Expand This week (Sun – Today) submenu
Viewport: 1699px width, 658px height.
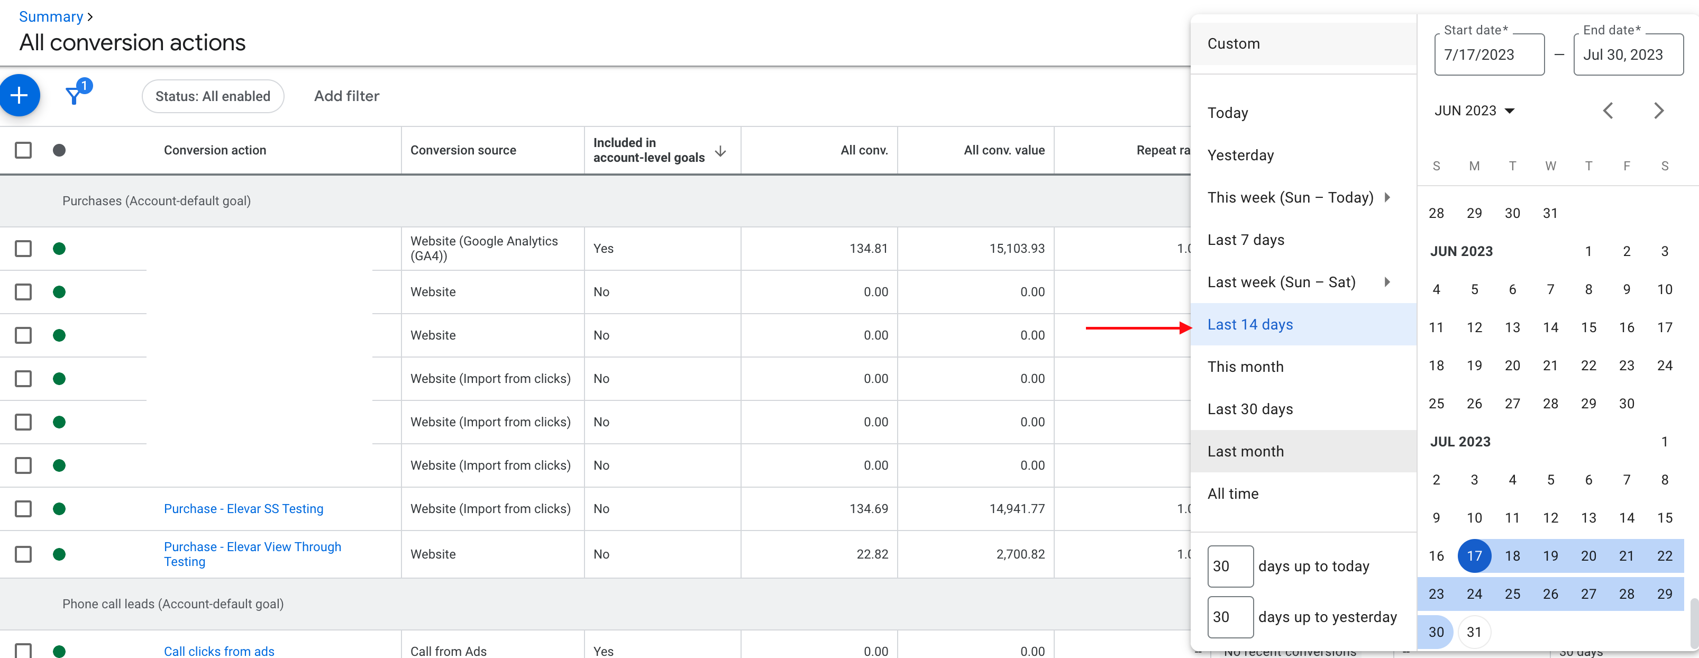pyautogui.click(x=1387, y=197)
